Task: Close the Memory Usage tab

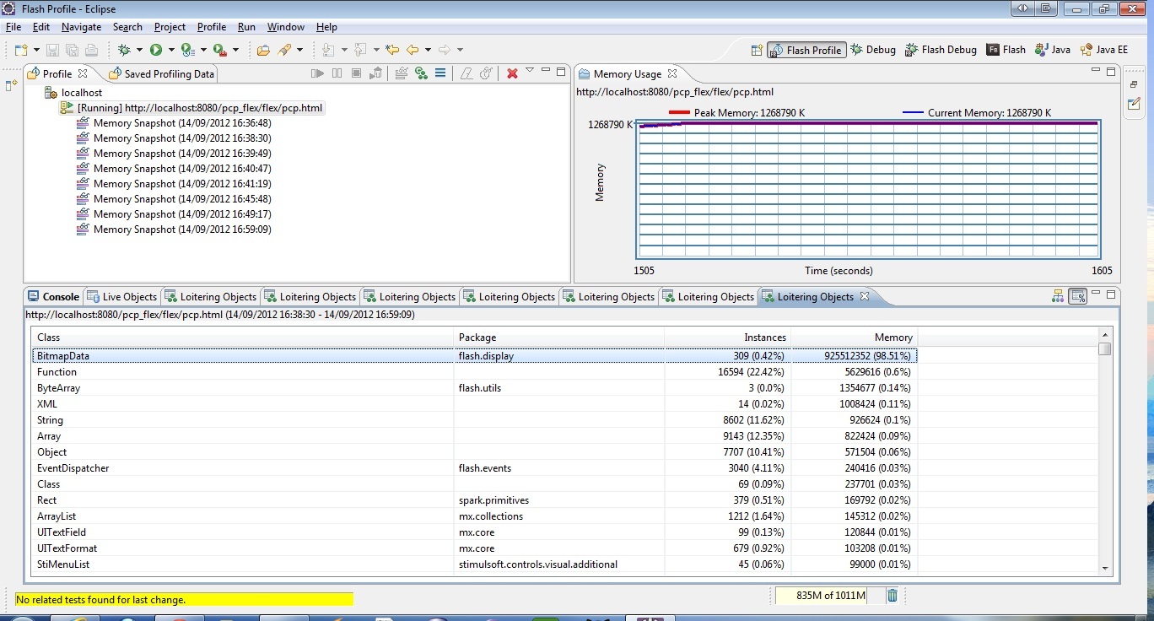Action: tap(672, 73)
